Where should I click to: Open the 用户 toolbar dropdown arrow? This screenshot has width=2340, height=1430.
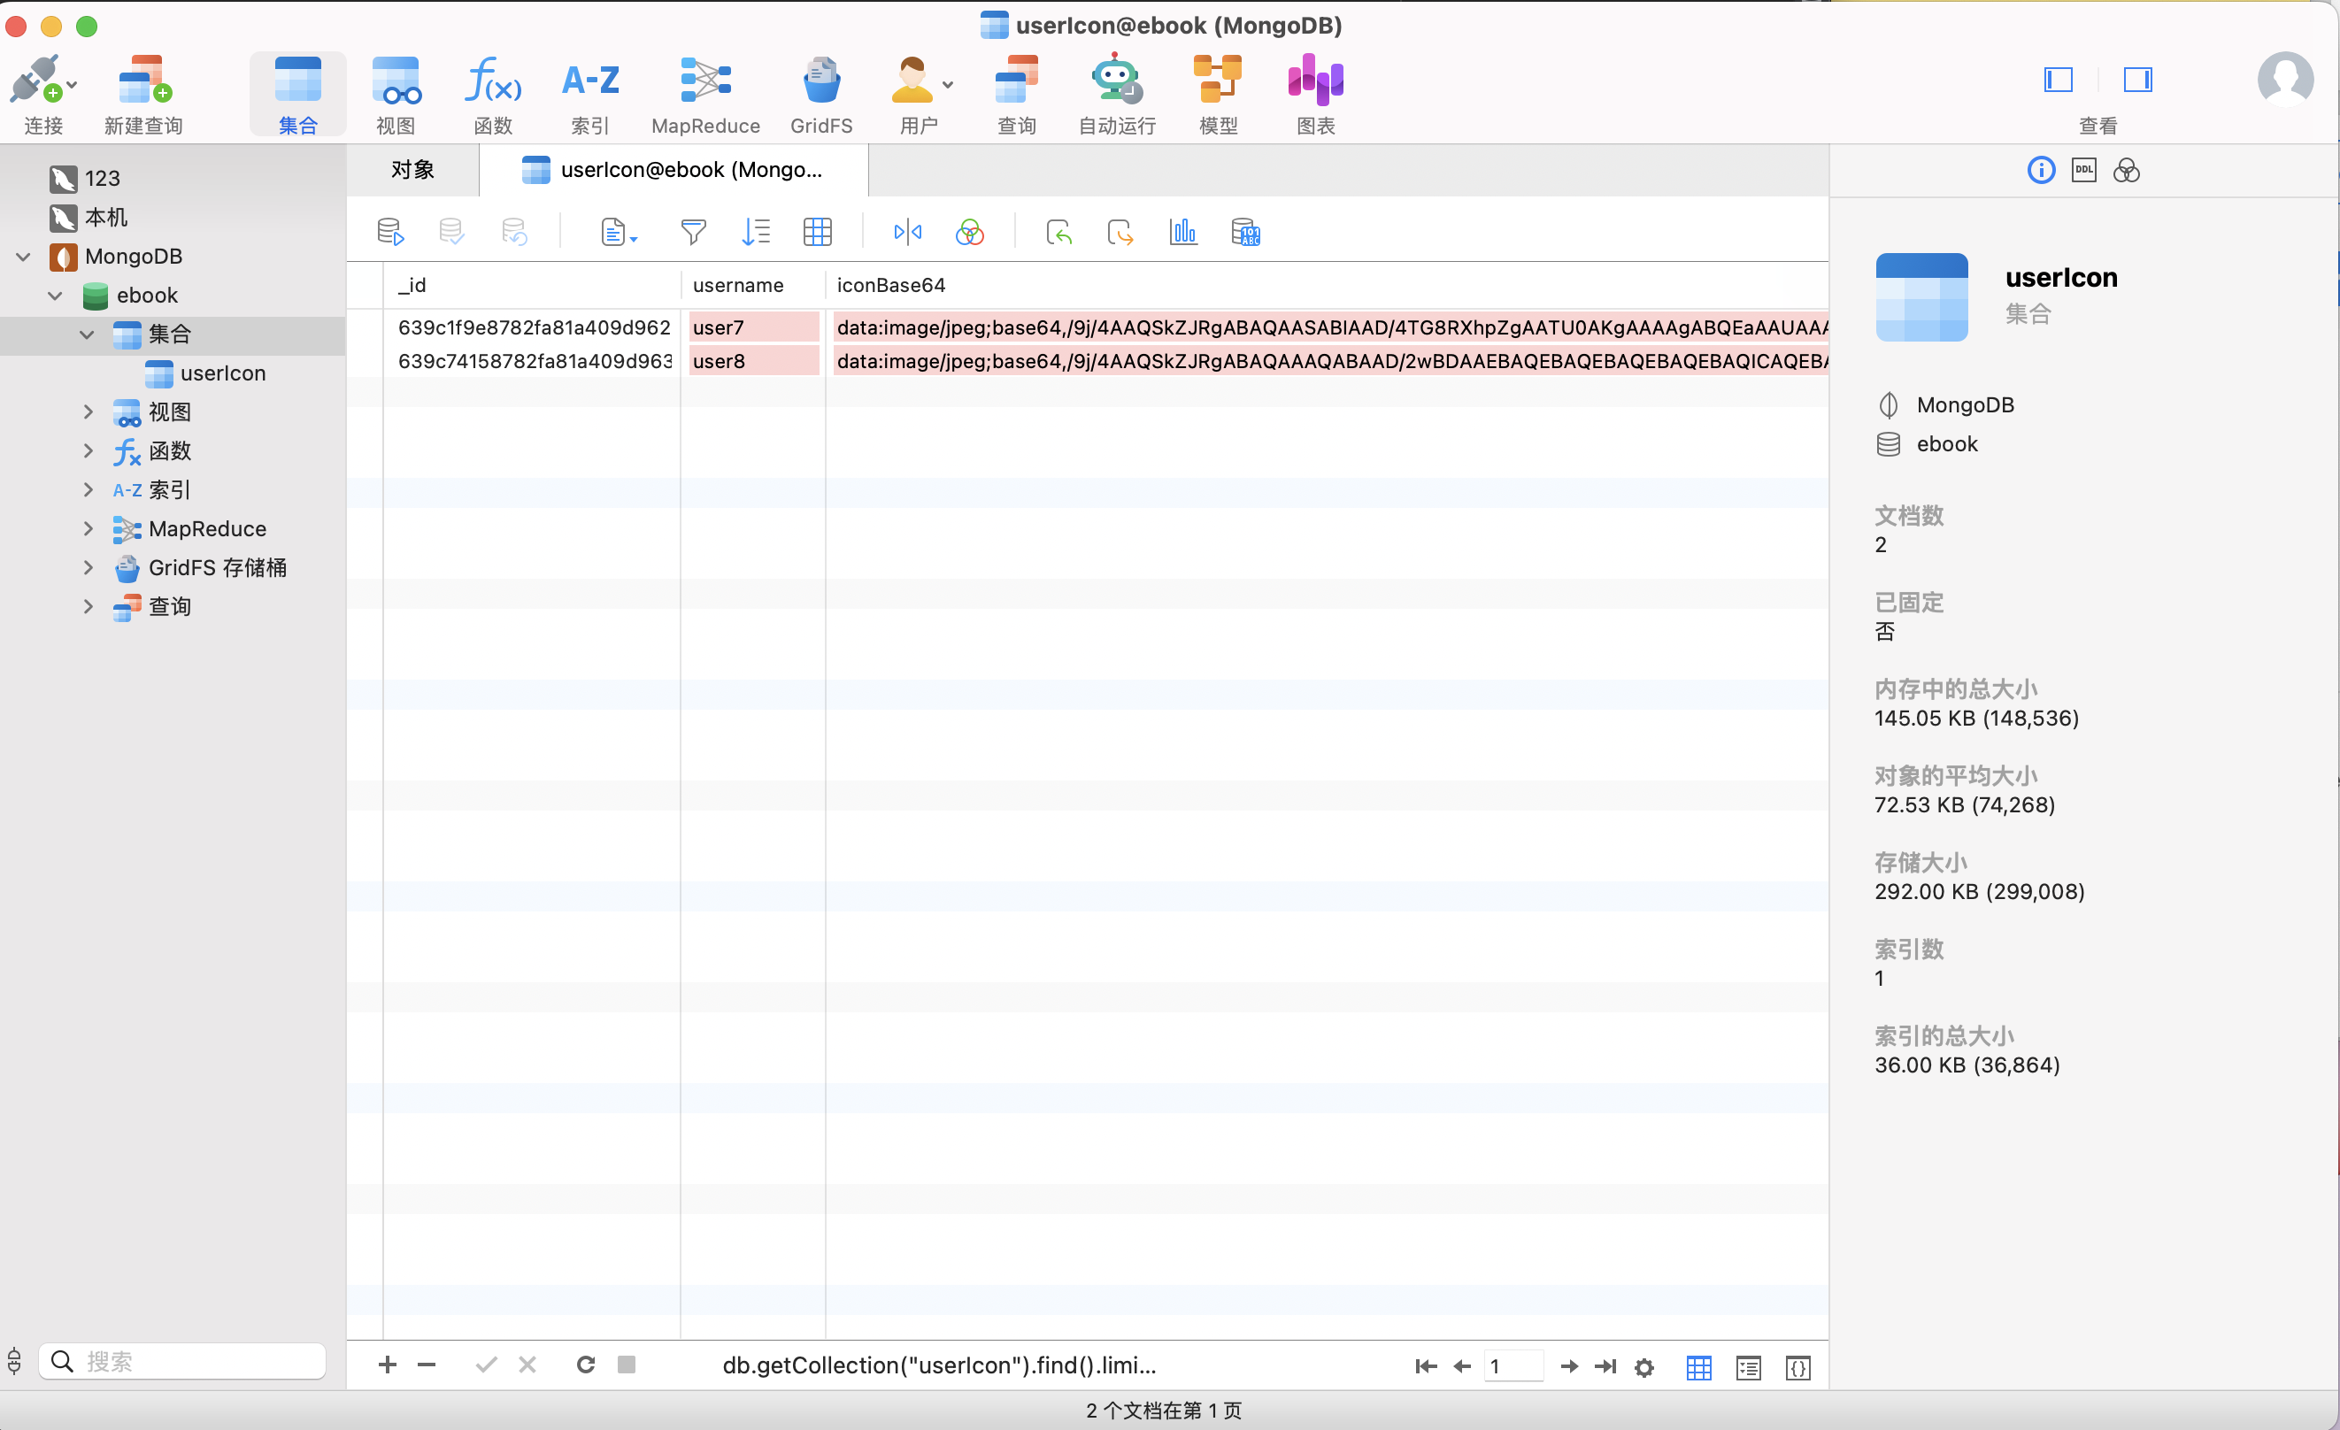coord(948,86)
